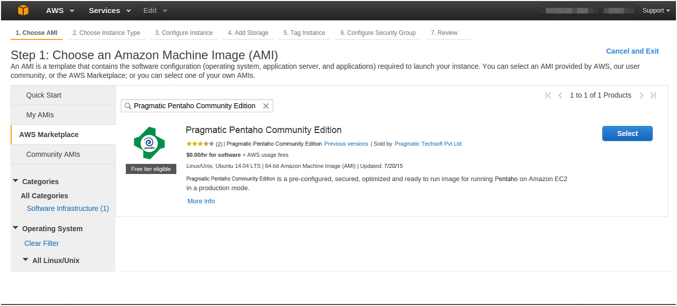The height and width of the screenshot is (306, 677).
Task: Open the Community AMIs section
Action: [63, 154]
